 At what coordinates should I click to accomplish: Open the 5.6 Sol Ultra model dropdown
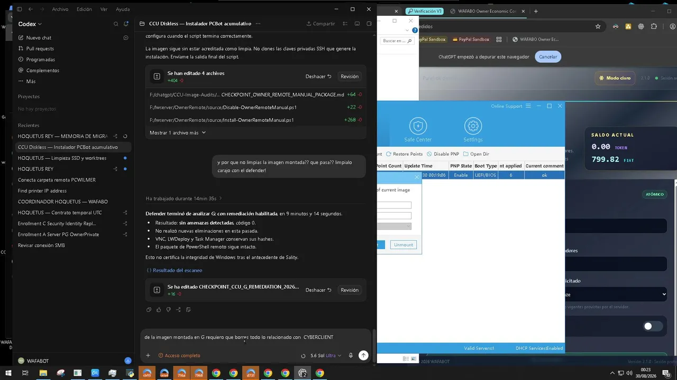[x=326, y=356]
